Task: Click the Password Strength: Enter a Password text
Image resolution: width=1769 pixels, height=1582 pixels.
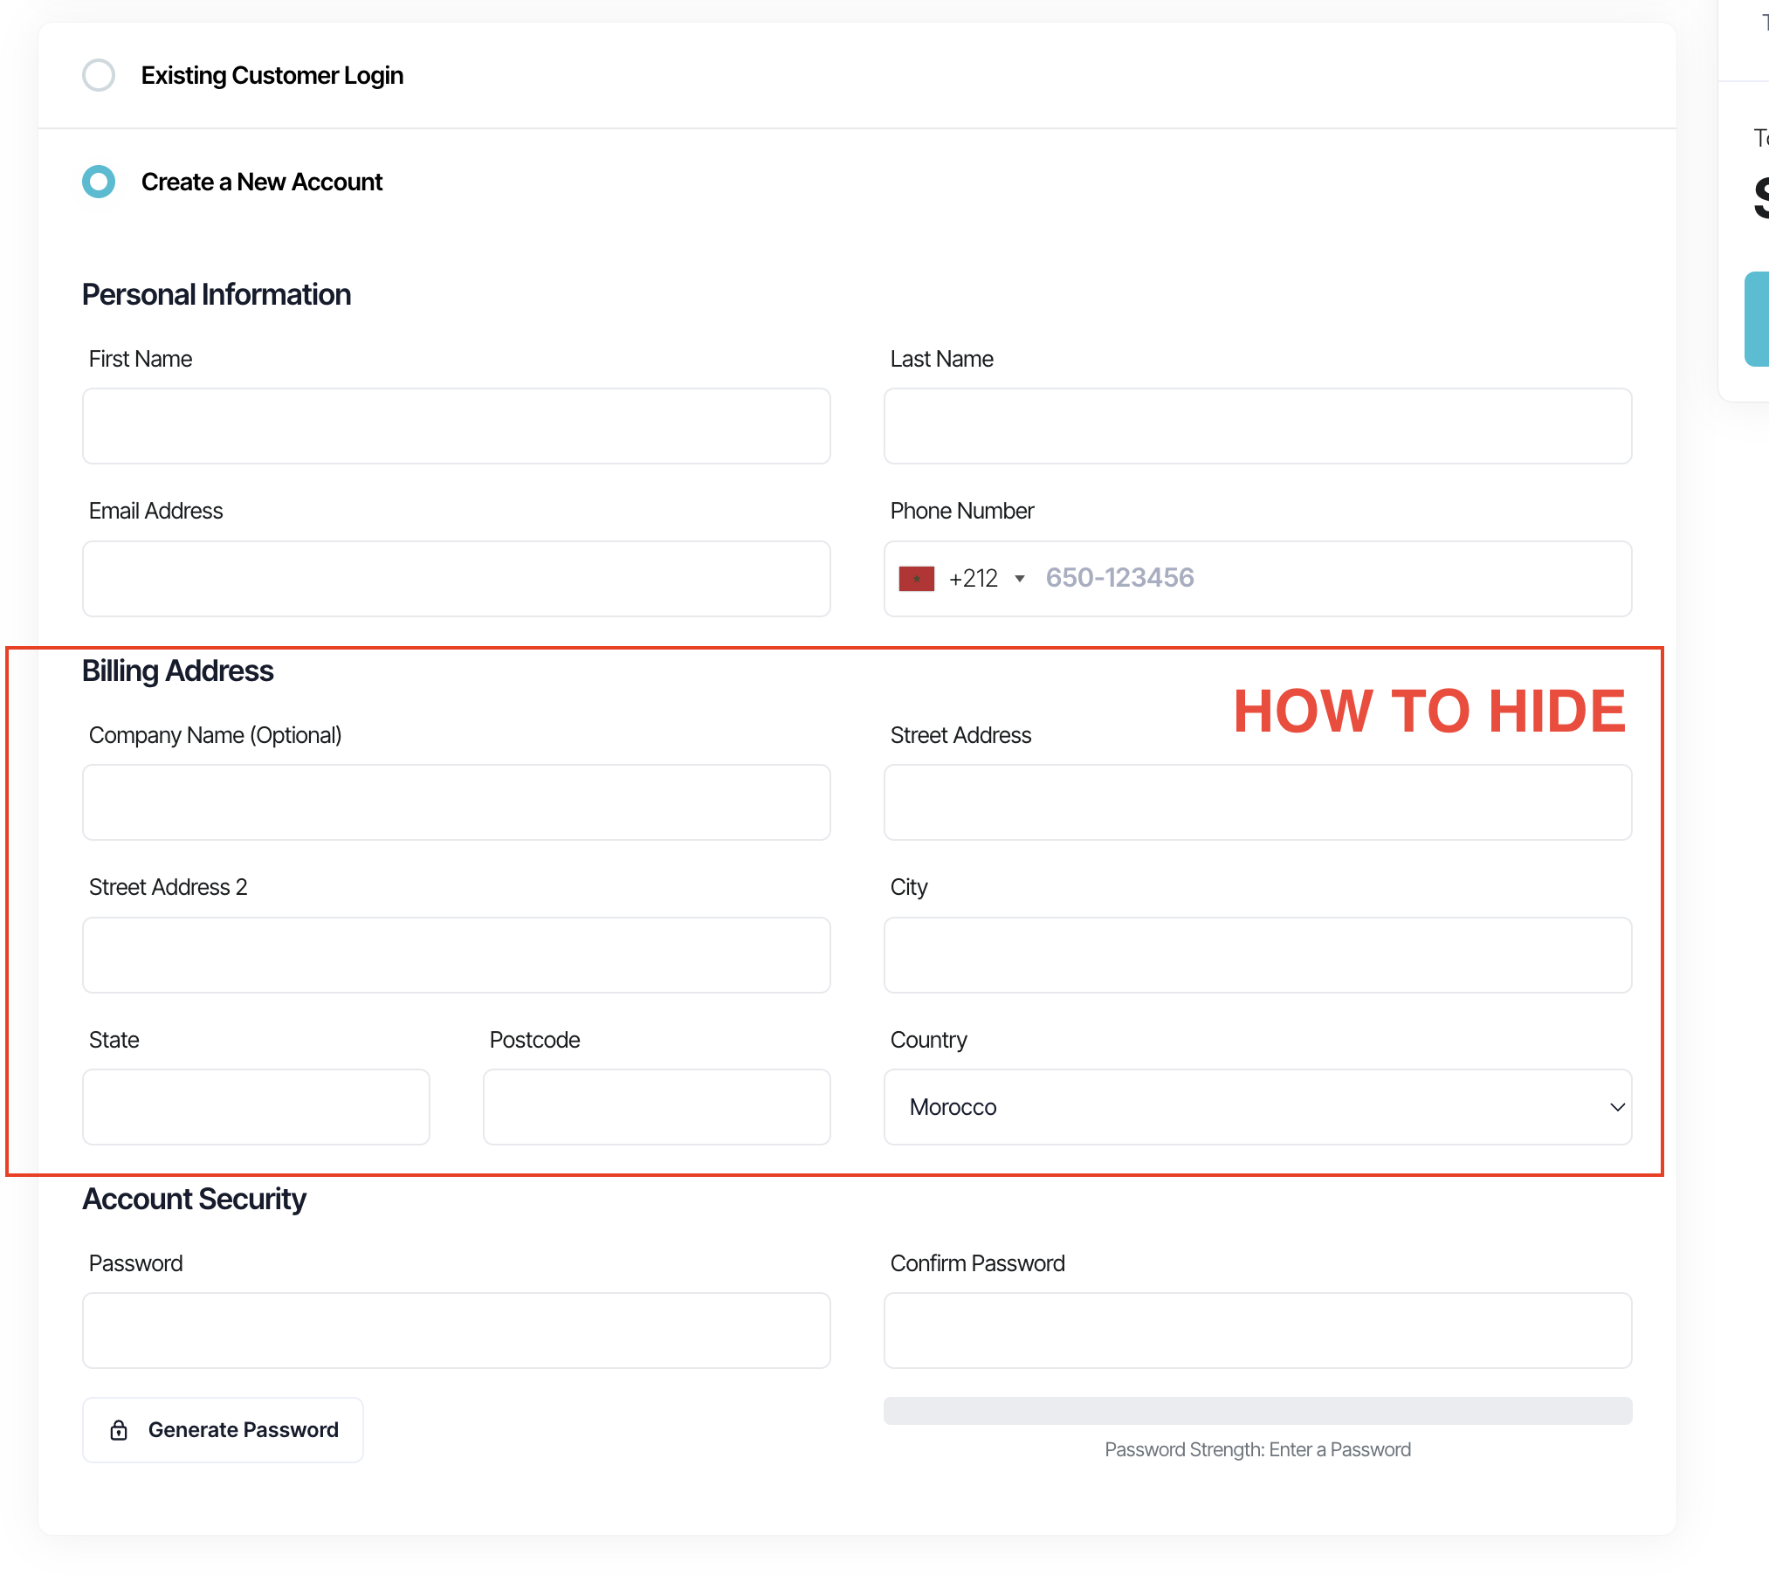Action: pyautogui.click(x=1257, y=1449)
